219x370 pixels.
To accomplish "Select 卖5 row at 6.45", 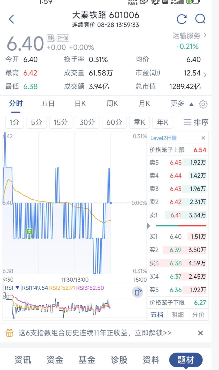I will pos(178,163).
